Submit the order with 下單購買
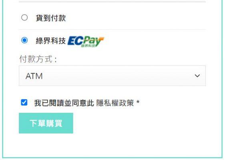 pos(46,123)
